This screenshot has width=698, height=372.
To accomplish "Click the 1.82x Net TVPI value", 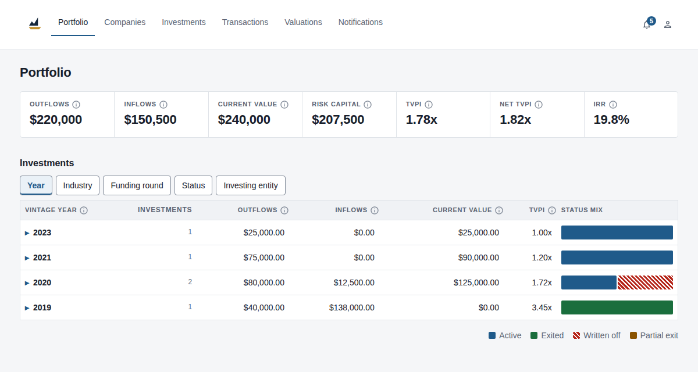I will pyautogui.click(x=515, y=120).
